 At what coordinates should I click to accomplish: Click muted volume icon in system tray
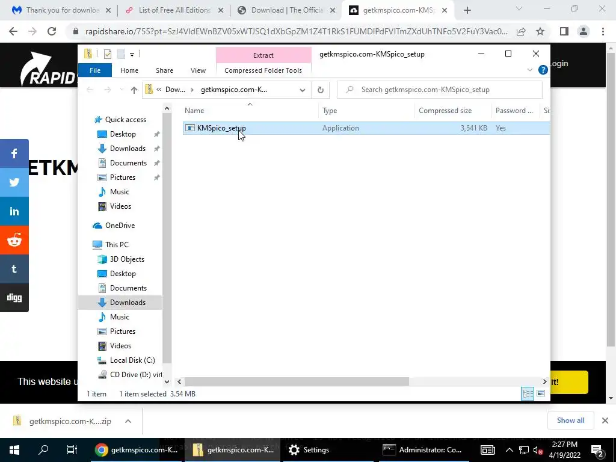[x=538, y=450]
